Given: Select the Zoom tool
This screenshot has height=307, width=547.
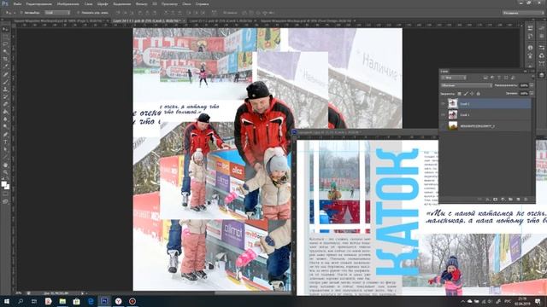Looking at the screenshot, I should pyautogui.click(x=6, y=172).
